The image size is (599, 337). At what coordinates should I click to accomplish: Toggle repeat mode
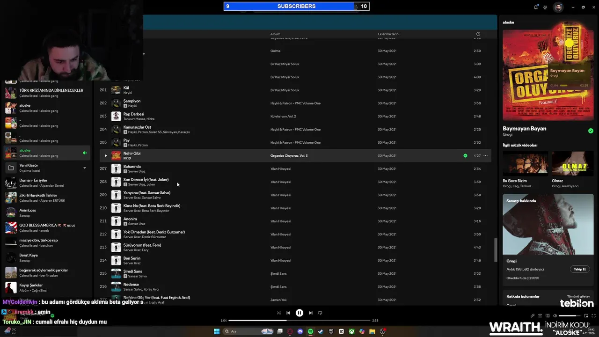tap(320, 313)
